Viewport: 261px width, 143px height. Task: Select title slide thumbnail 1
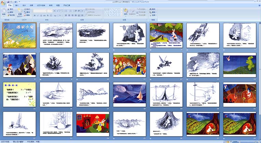coord(19,36)
